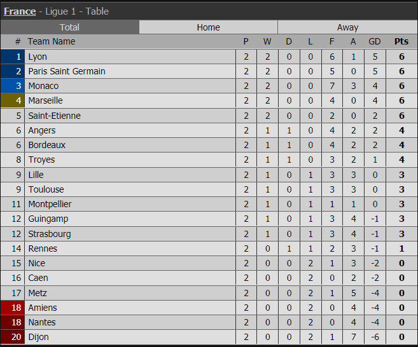Select Monaco in the table
418x347 pixels.
click(x=43, y=86)
